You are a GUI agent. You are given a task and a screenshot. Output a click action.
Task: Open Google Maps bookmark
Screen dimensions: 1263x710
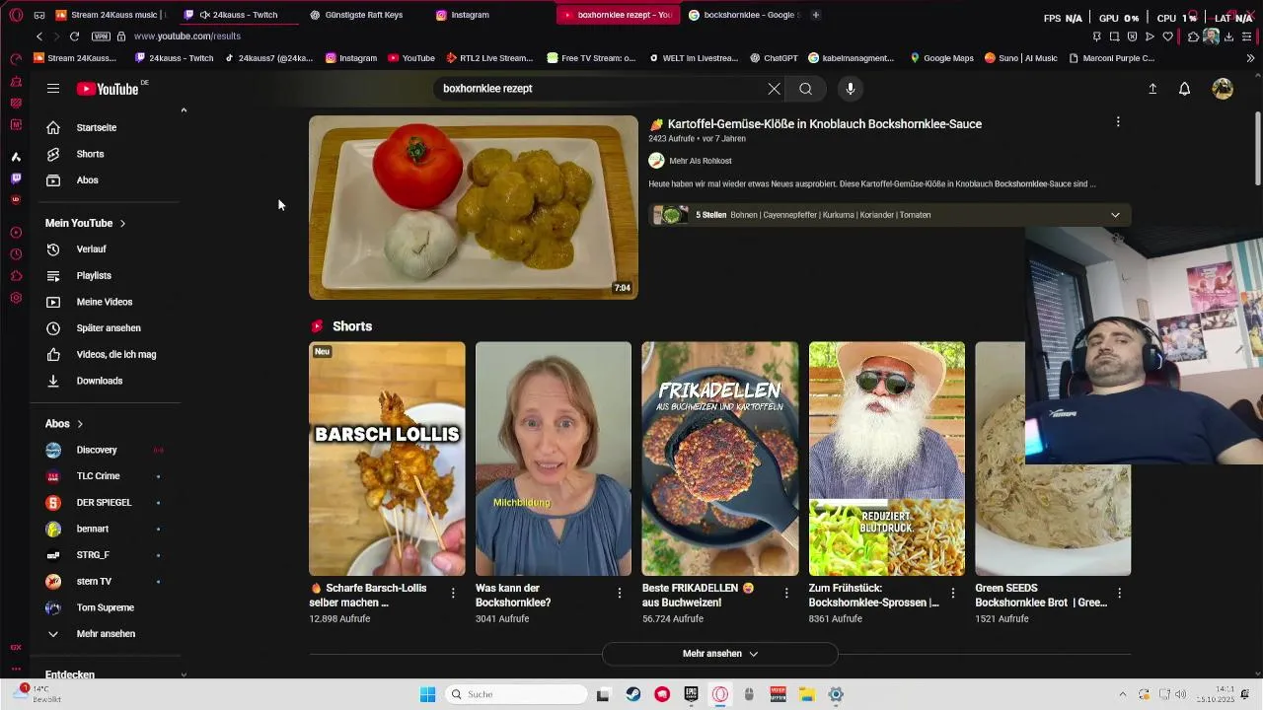pyautogui.click(x=941, y=58)
